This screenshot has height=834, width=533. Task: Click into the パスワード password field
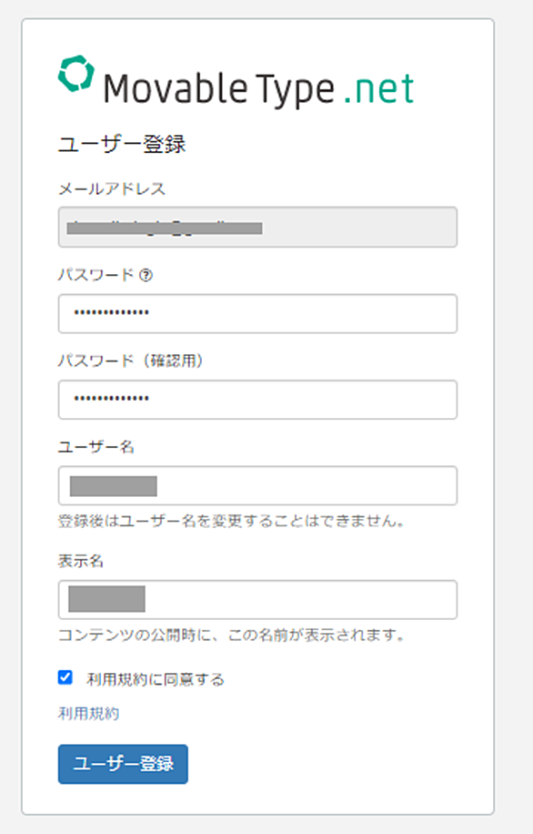pos(257,314)
